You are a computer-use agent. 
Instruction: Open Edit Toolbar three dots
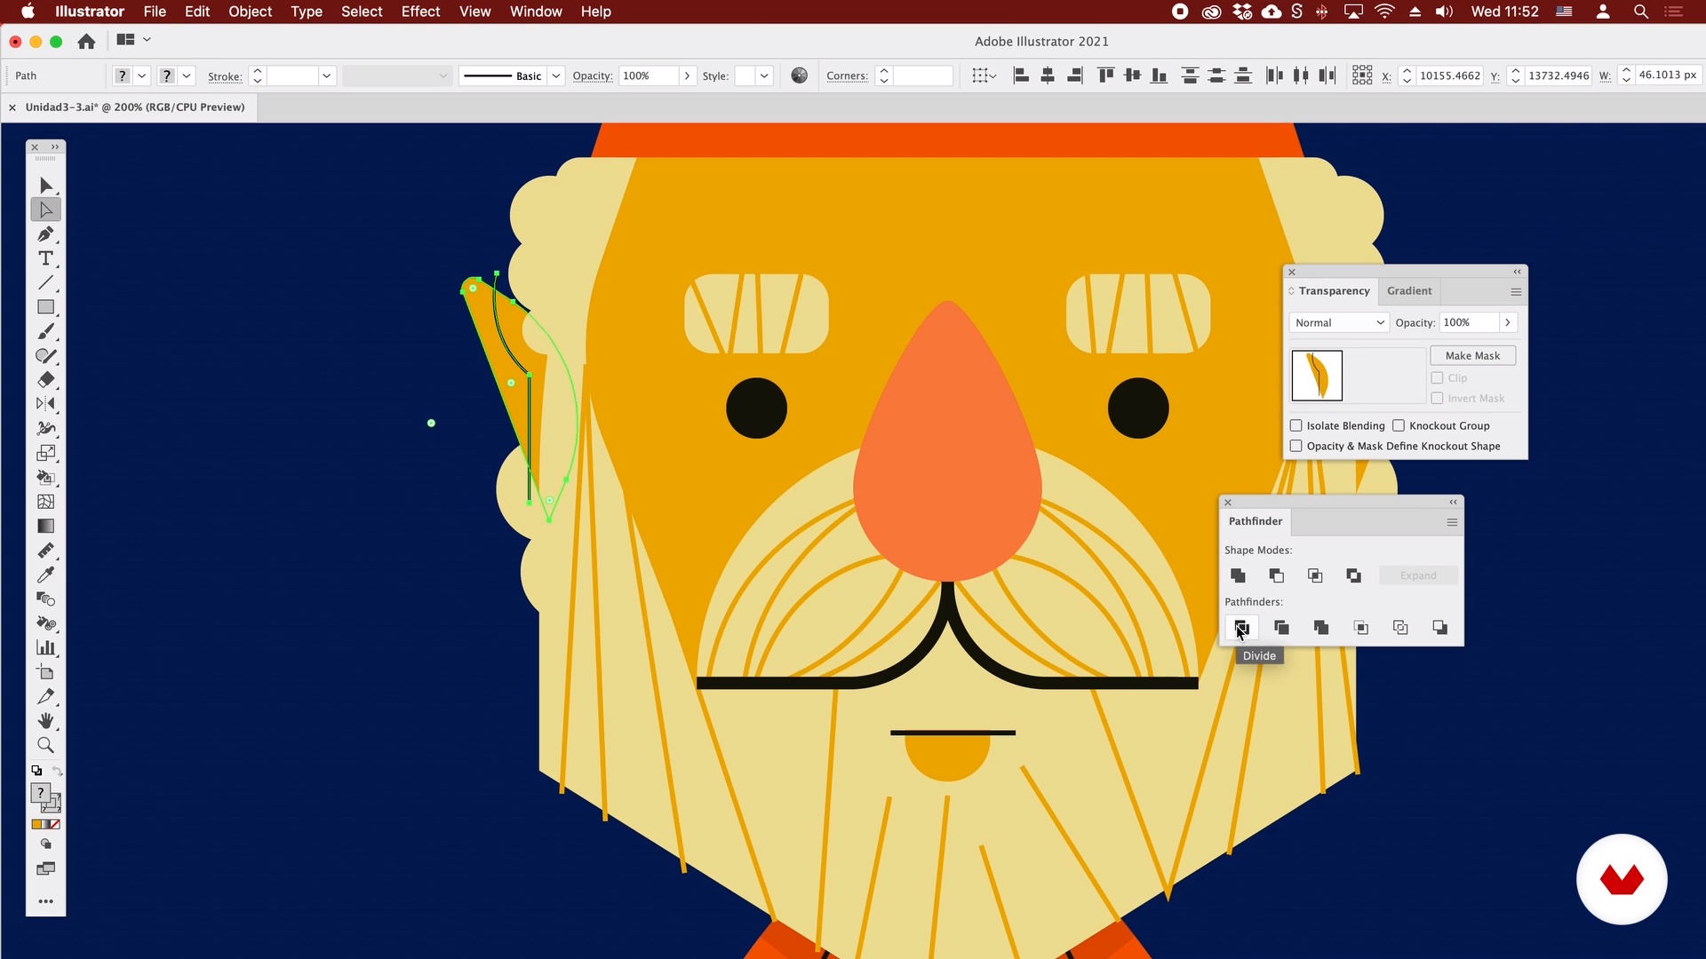pyautogui.click(x=45, y=901)
